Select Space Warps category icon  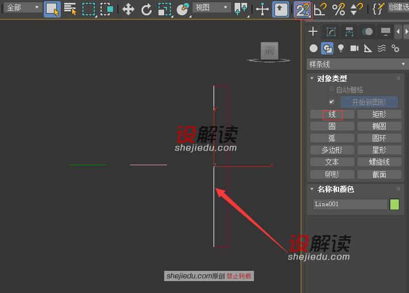pos(381,48)
